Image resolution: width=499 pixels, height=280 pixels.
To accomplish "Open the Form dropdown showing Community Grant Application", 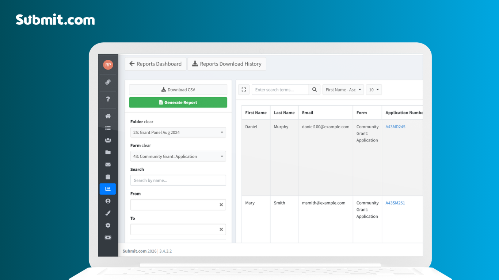I will [x=178, y=156].
